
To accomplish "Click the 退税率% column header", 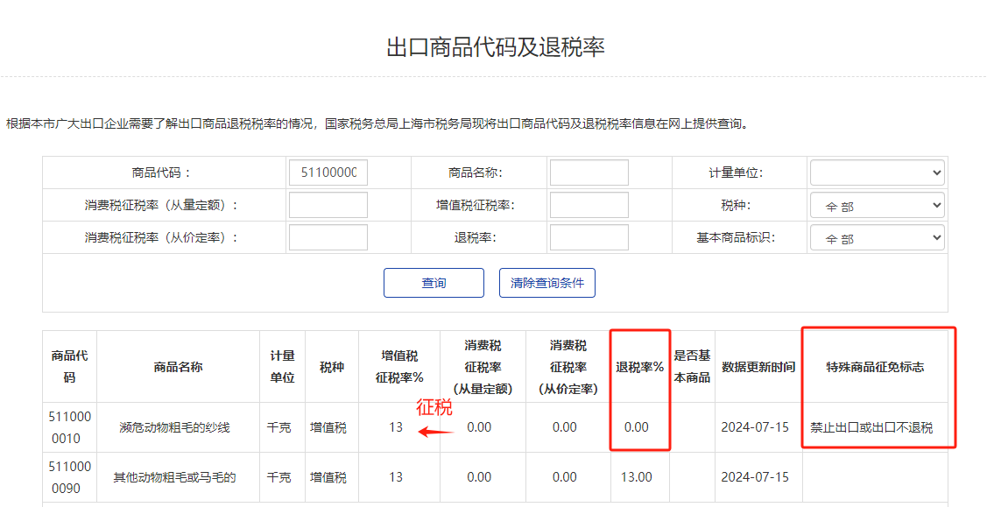I will (639, 367).
